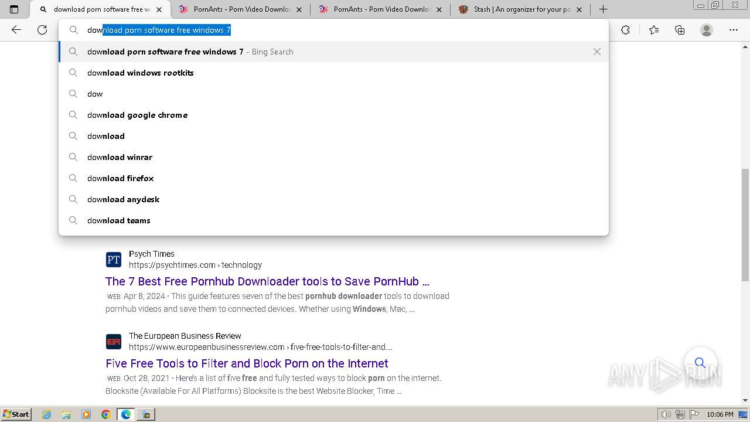Click the European Business Review EBR favicon
The width and height of the screenshot is (750, 422).
point(114,342)
